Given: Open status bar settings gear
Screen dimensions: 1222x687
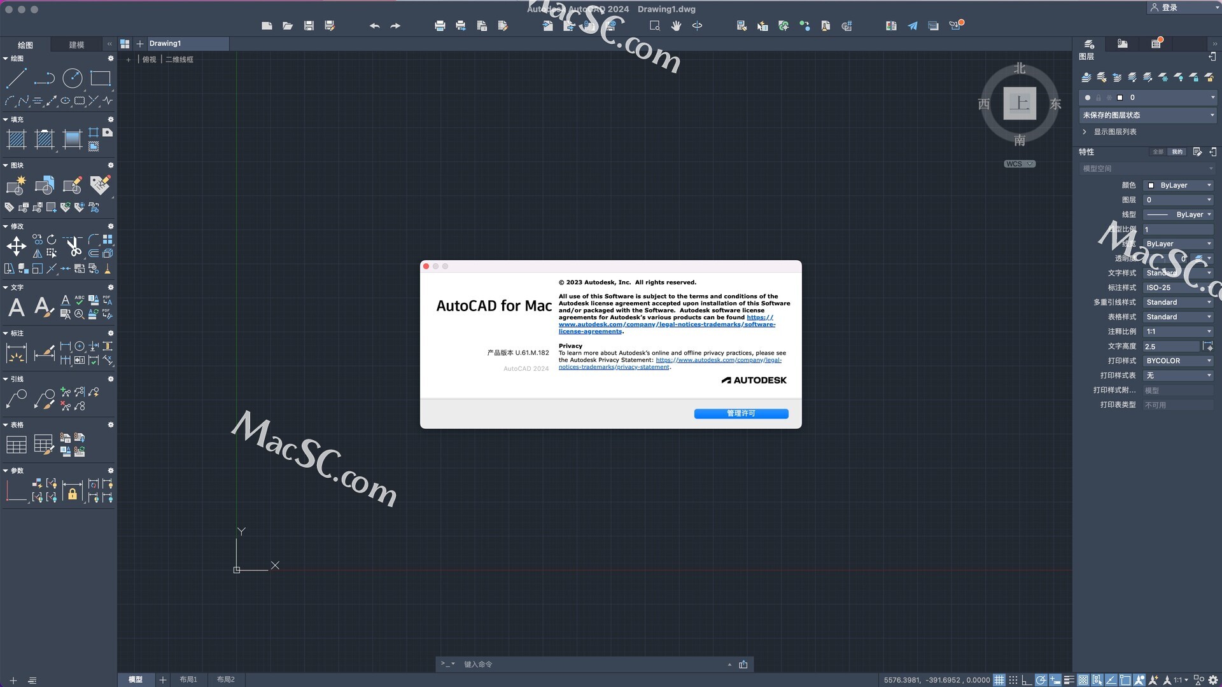Looking at the screenshot, I should (x=1212, y=680).
